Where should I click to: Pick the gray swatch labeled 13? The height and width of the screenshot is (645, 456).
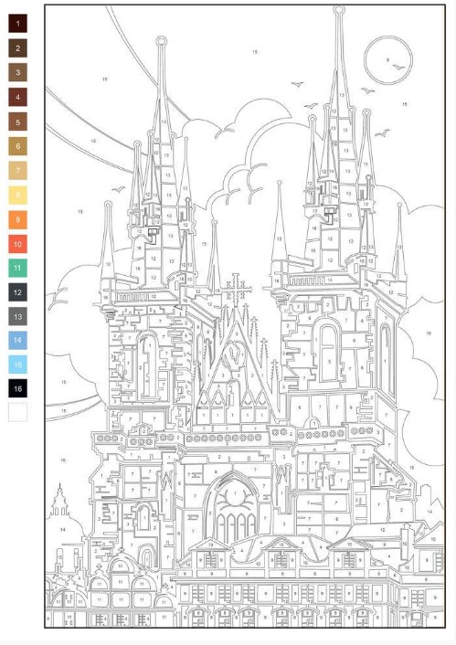(17, 316)
